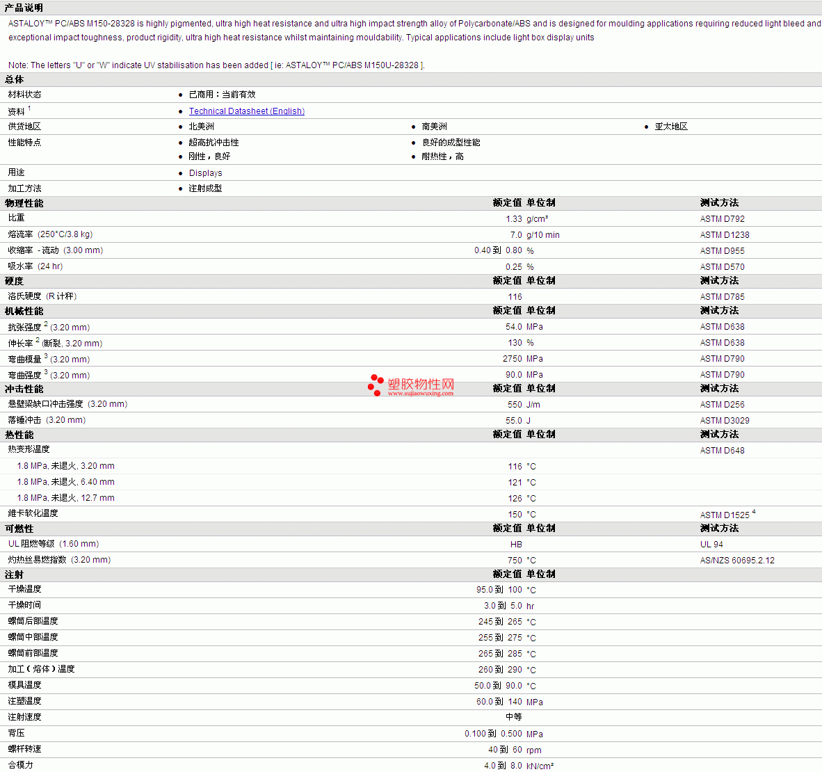Click the Vicat softening value '150'
The height and width of the screenshot is (772, 822).
tap(515, 515)
